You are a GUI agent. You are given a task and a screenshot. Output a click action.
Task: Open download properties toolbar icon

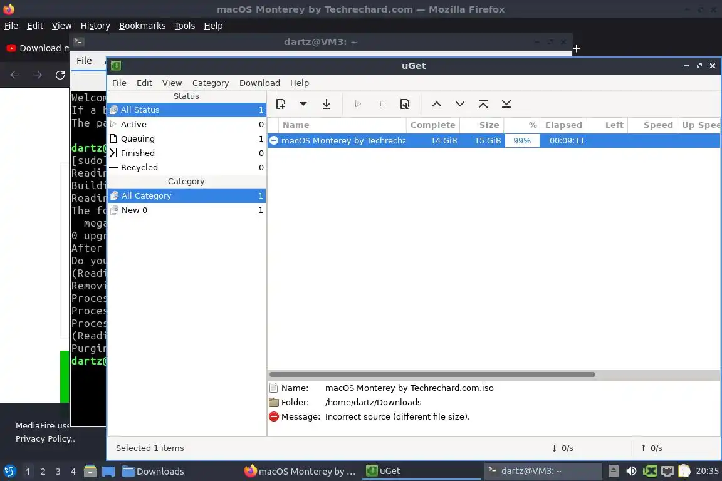click(x=405, y=104)
